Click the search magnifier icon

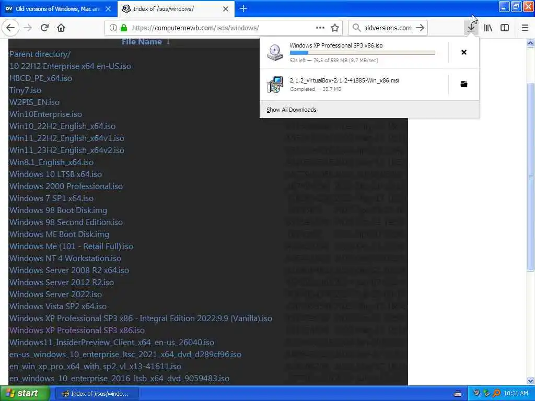pos(356,28)
